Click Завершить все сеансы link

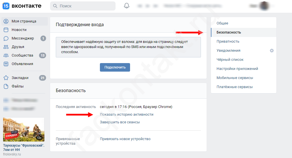pyautogui.click(x=120, y=122)
